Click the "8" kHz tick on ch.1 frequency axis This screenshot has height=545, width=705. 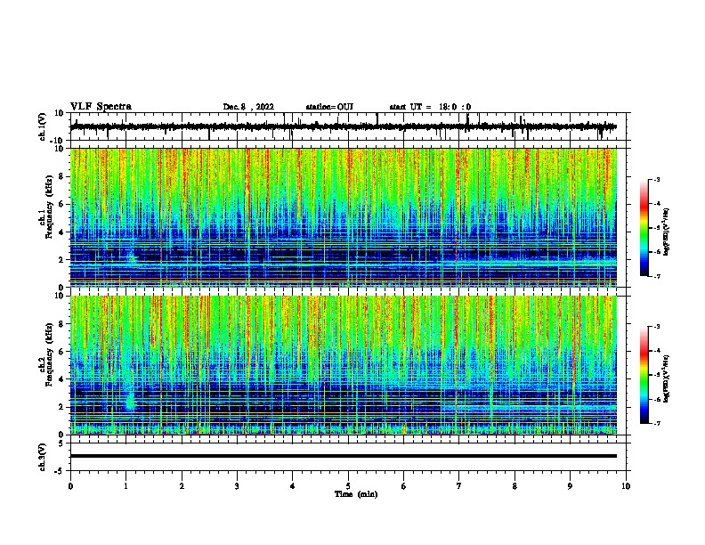point(61,176)
